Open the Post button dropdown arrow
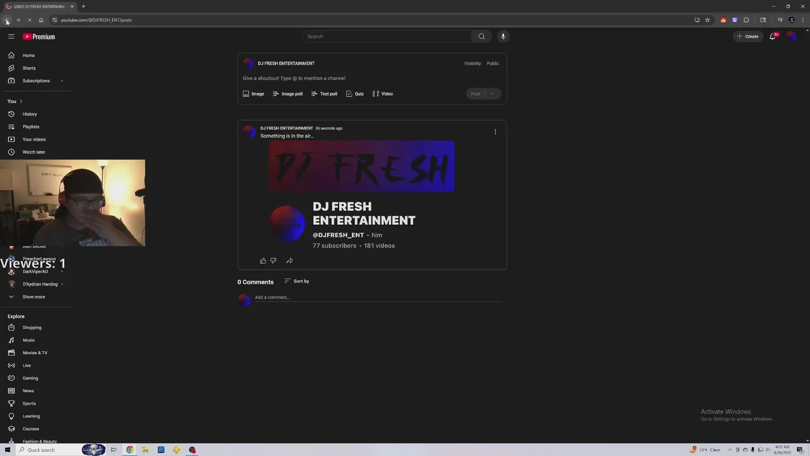810x456 pixels. coord(493,94)
